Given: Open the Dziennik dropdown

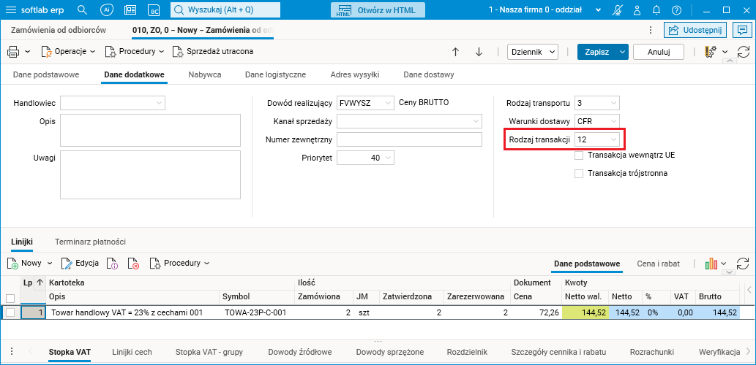Looking at the screenshot, I should click(x=533, y=52).
